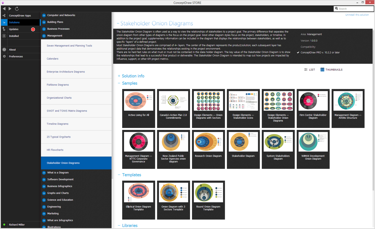Click the search magnifier icon
This screenshot has height=229, width=375.
pyautogui.click(x=336, y=8)
